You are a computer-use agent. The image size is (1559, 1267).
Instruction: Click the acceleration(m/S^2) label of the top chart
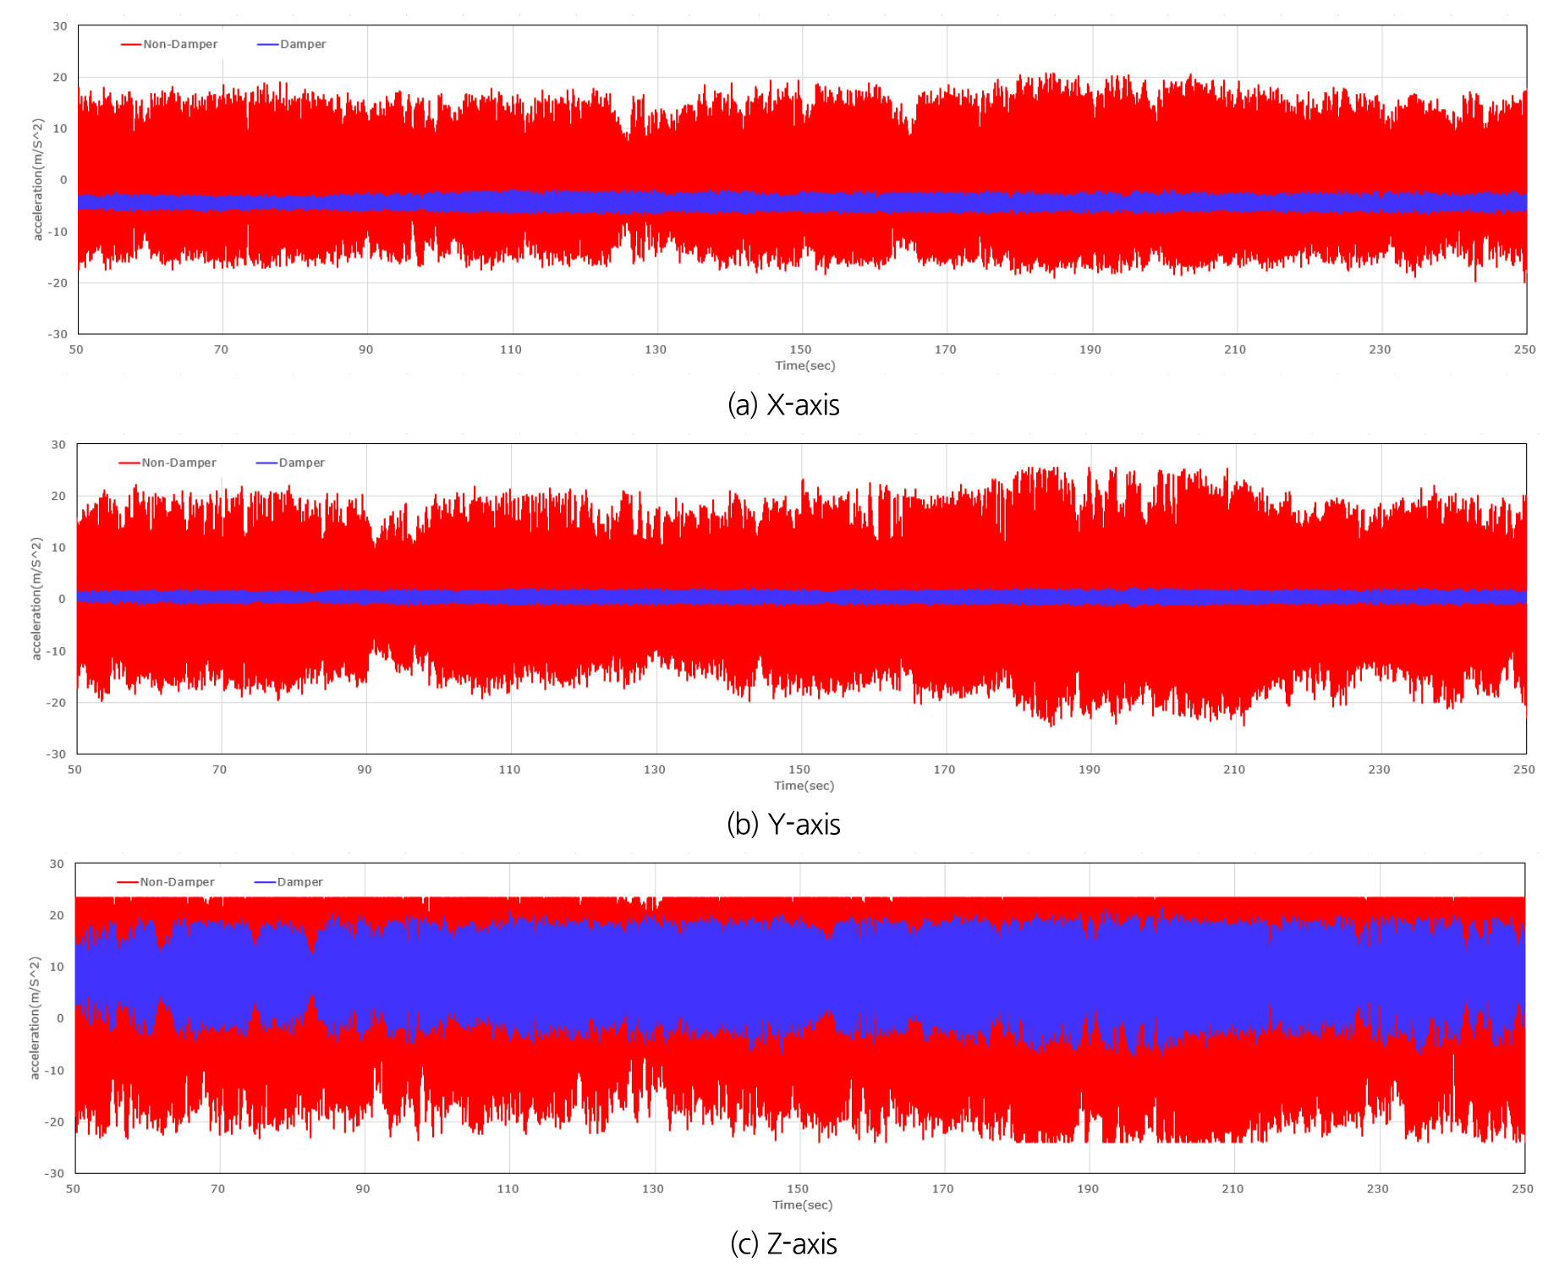click(37, 179)
